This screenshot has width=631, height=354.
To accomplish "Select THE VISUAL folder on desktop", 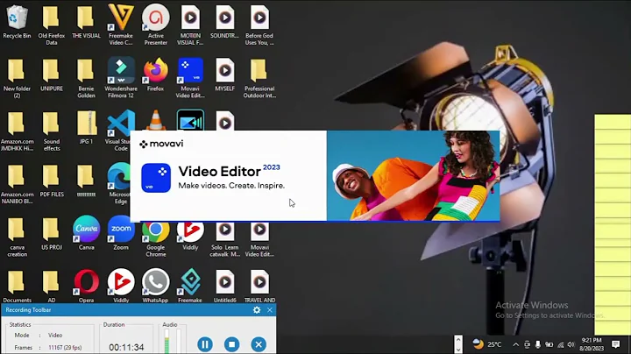I will [86, 22].
